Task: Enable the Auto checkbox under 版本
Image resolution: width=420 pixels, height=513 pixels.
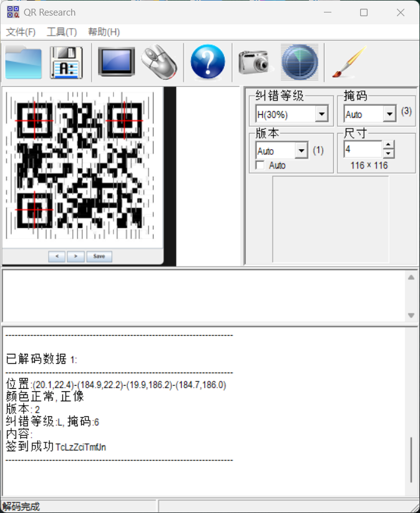Action: [260, 165]
